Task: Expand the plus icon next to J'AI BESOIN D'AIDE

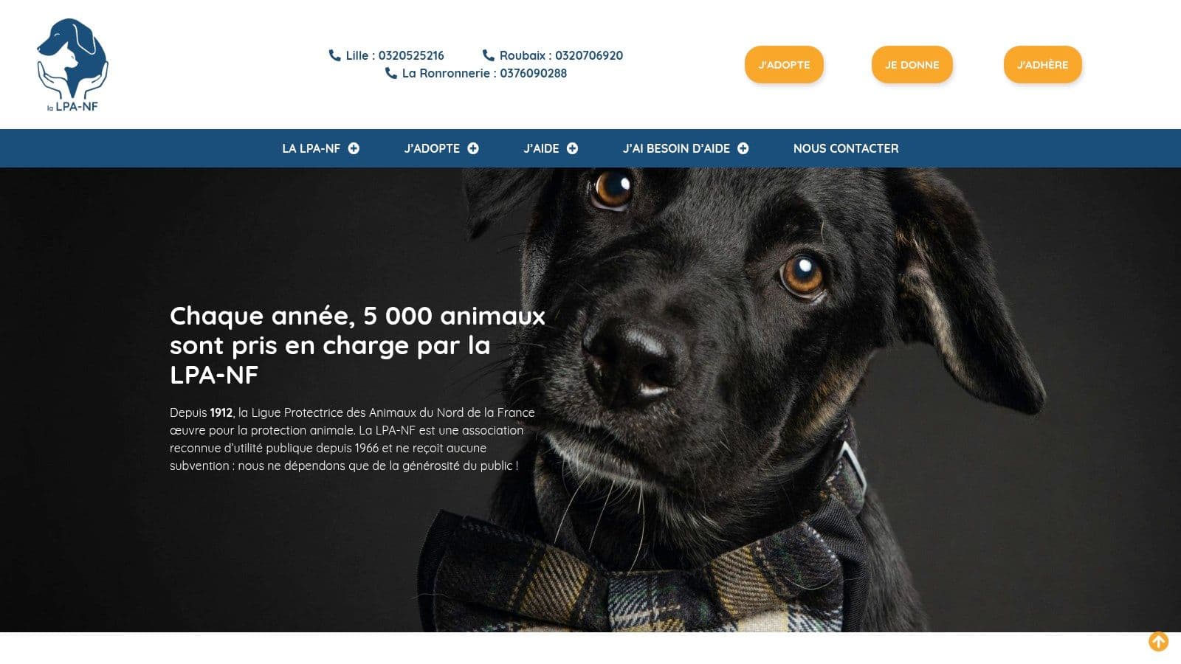Action: [x=743, y=148]
